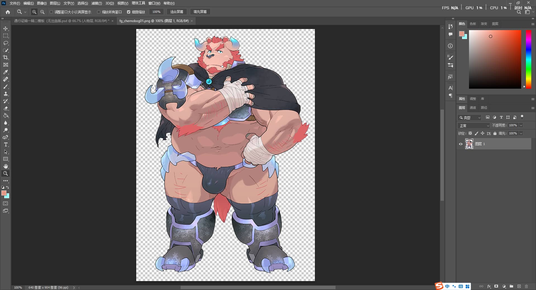Viewport: 536px width, 290px height.
Task: Open the Color panel flyout menu
Action: 533,24
